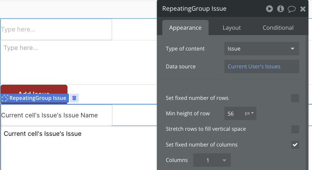
Task: Click the multiline Type here input on canvas
Action: [79, 62]
